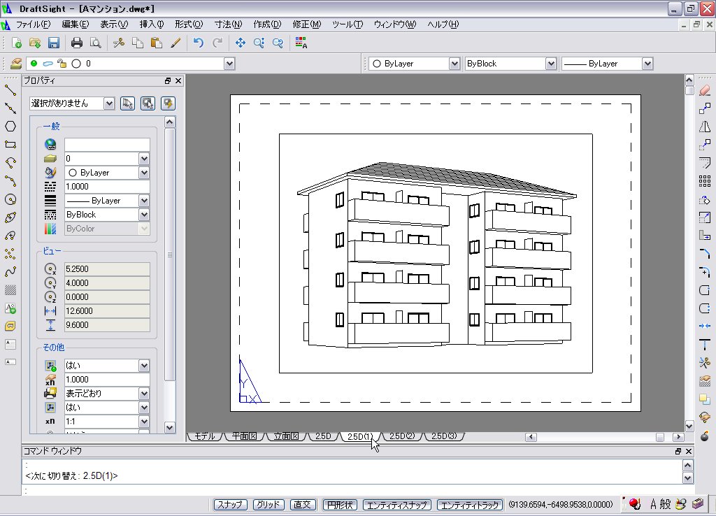Screen dimensions: 716x516
Task: Select the Circle tool
Action: point(10,199)
